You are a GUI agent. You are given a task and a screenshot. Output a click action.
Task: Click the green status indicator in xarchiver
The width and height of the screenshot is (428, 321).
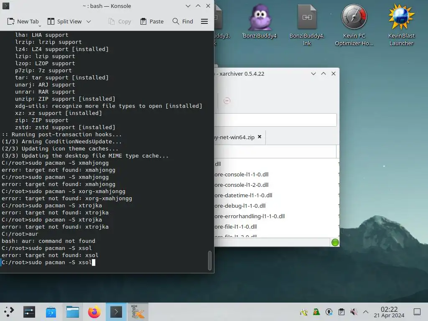click(335, 242)
